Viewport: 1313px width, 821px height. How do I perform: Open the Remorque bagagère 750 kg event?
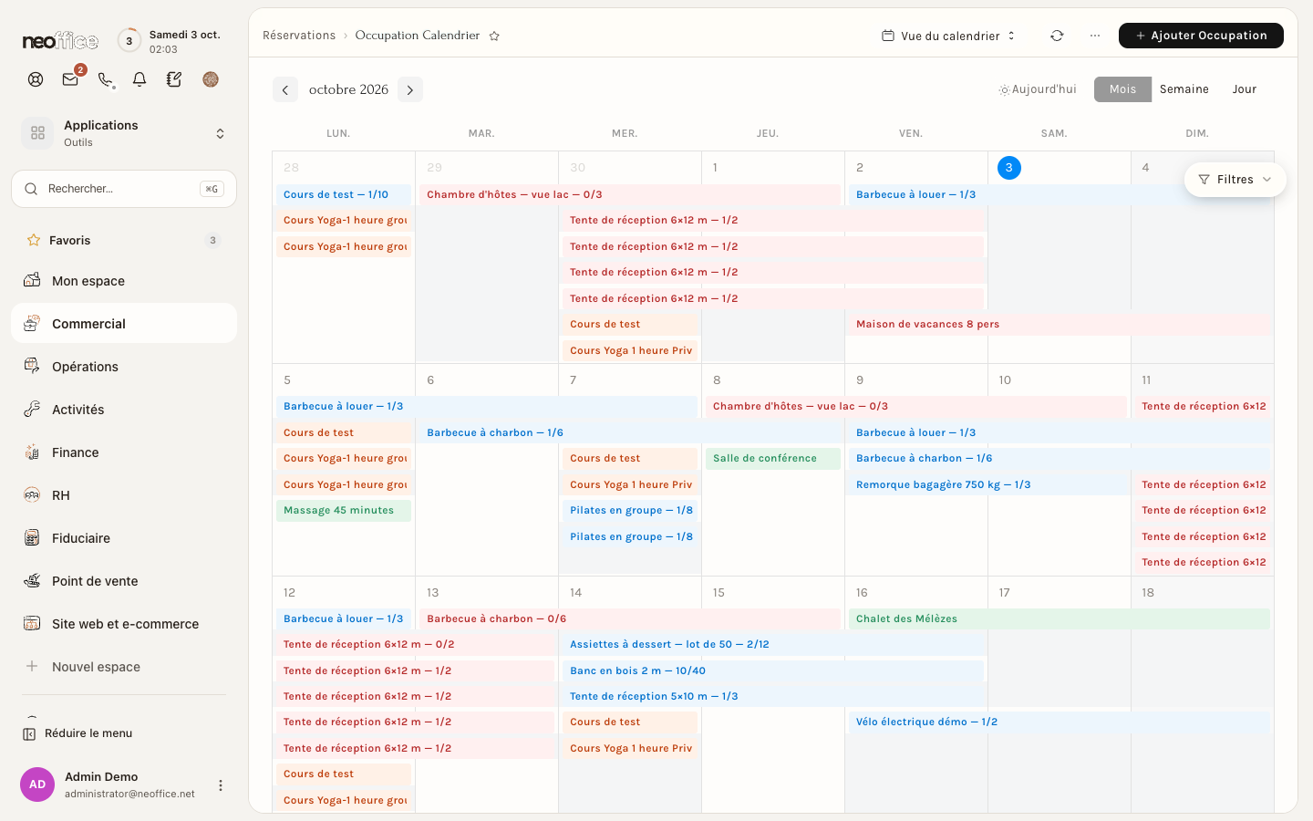click(988, 484)
